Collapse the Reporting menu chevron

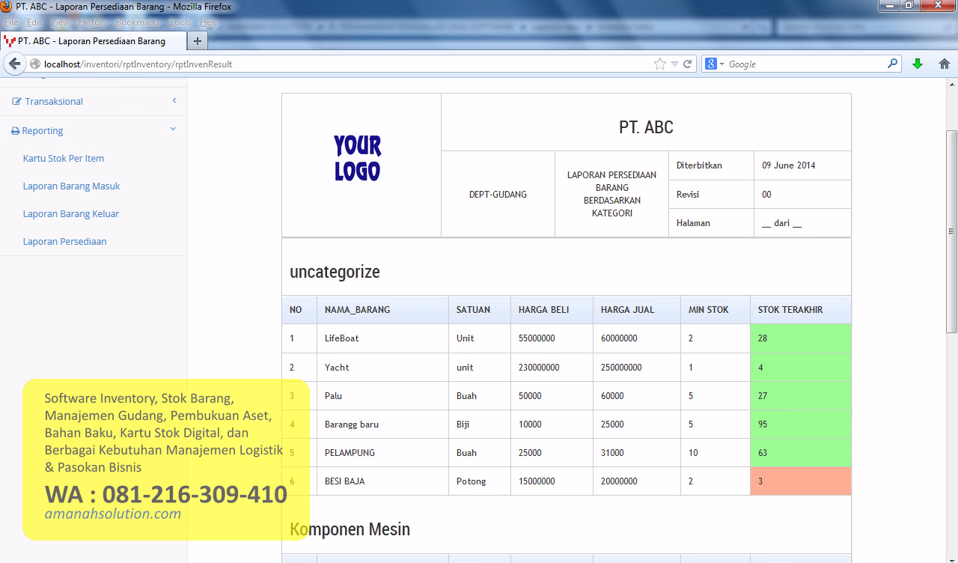173,130
